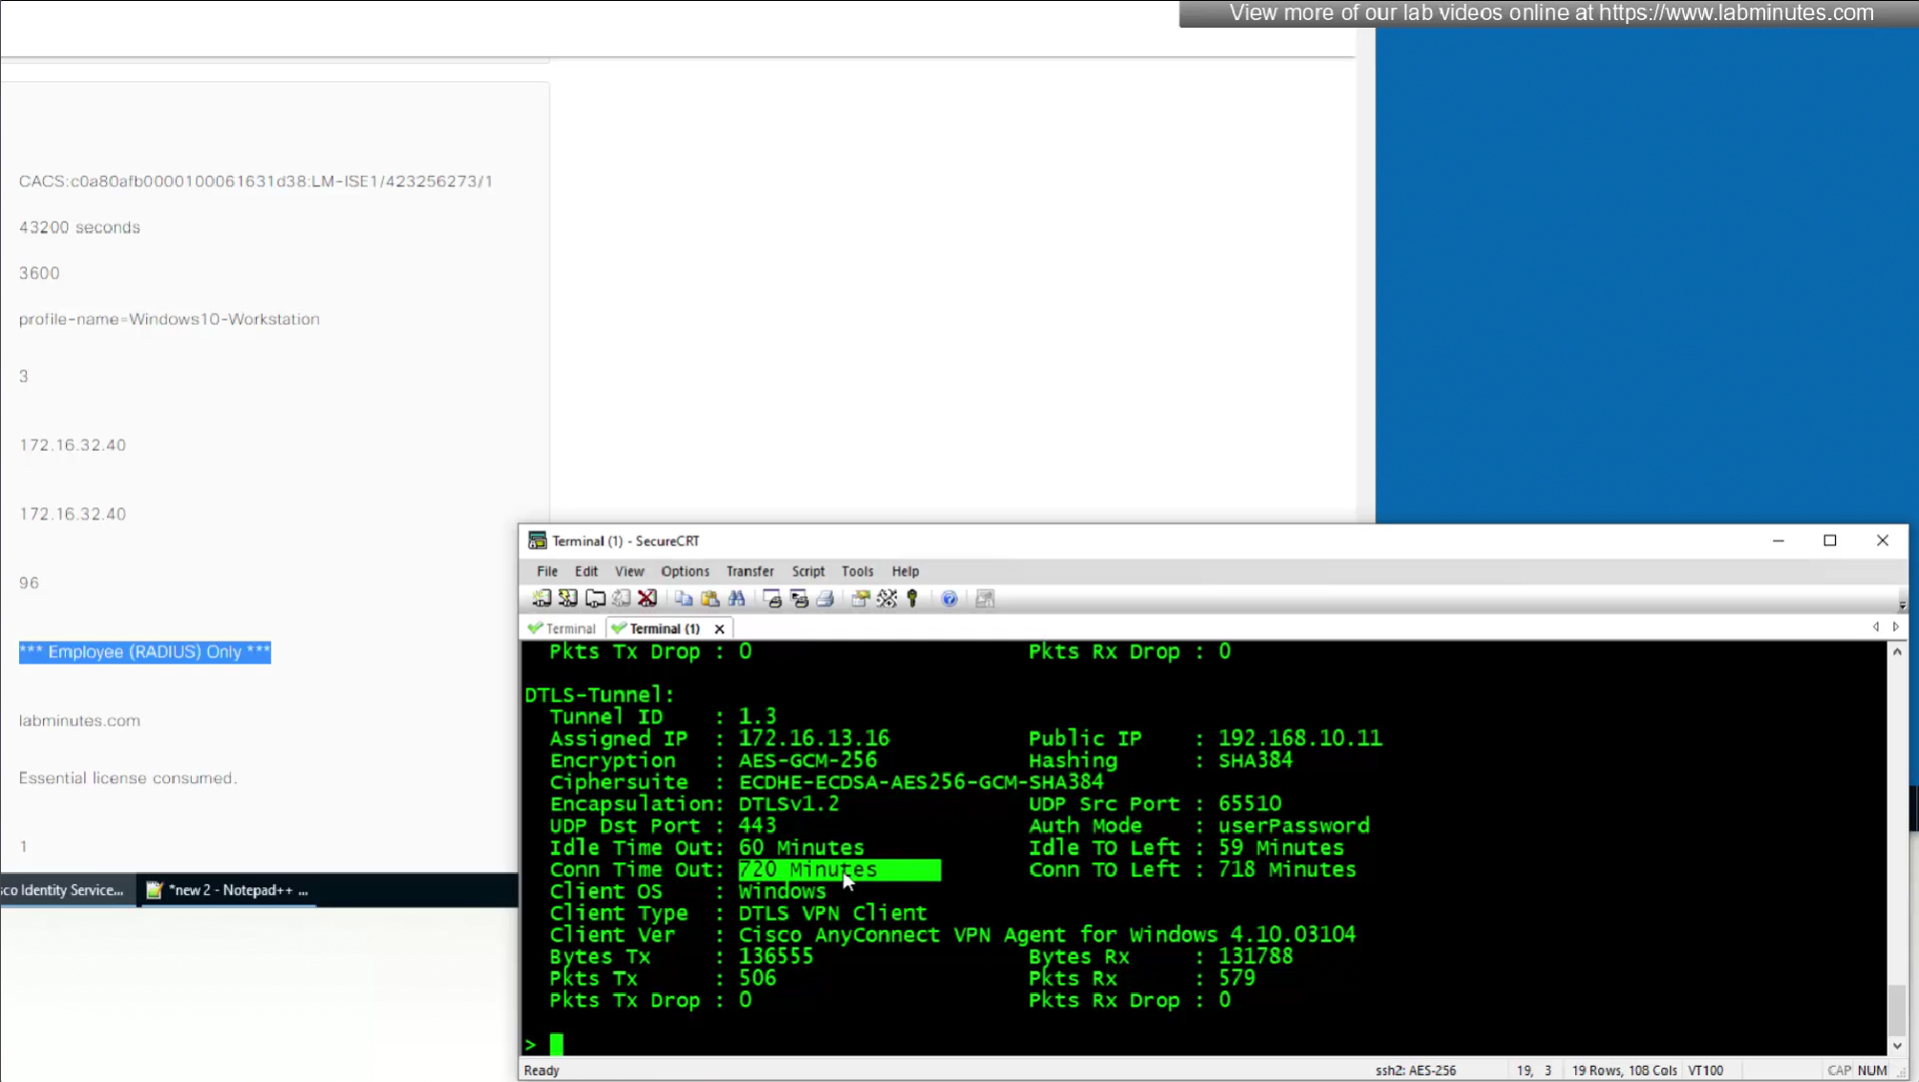Screen dimensions: 1919x1082
Task: Open the Options menu
Action: tap(685, 571)
